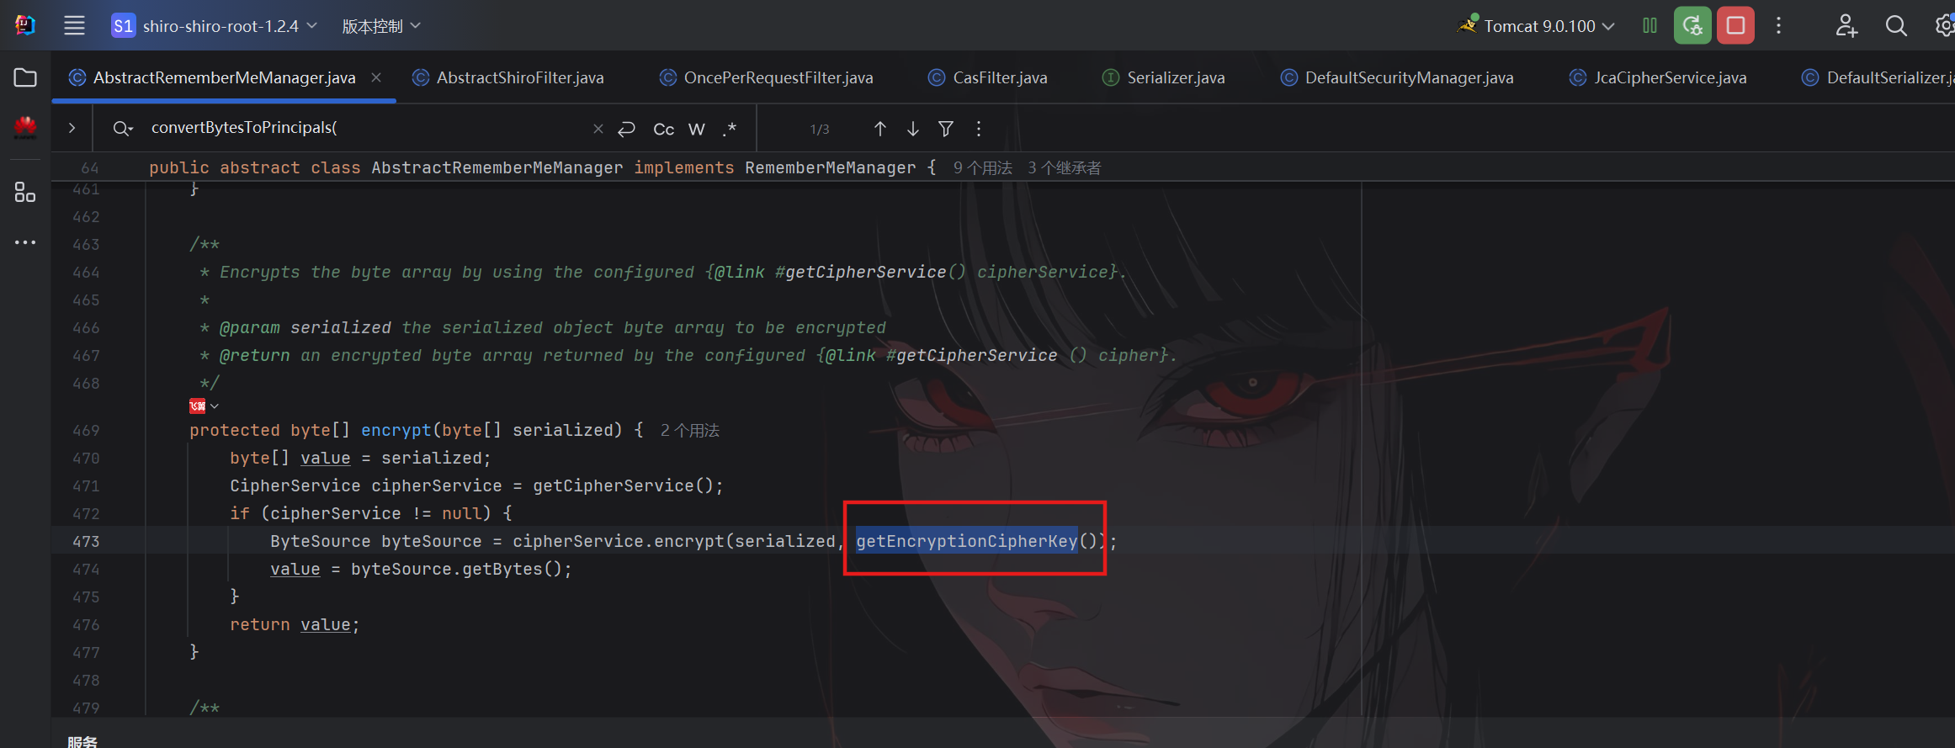Switch to JcaCipherService.java tab
The height and width of the screenshot is (748, 1955).
pos(1658,77)
